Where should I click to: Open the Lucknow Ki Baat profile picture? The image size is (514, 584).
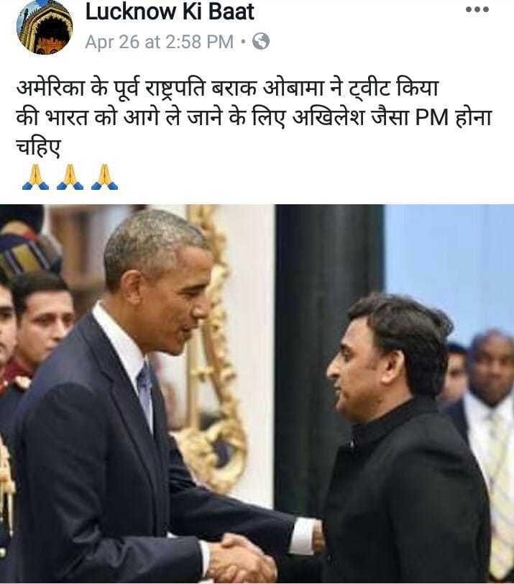[45, 27]
